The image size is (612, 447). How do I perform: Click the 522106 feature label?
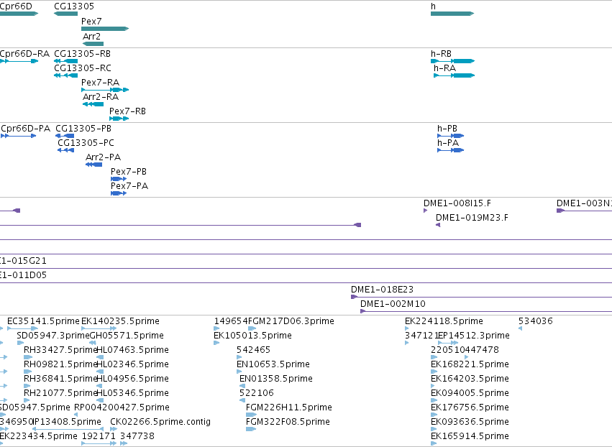pos(257,394)
